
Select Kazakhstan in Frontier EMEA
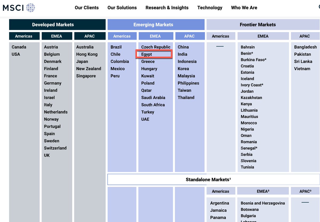tap(251, 98)
